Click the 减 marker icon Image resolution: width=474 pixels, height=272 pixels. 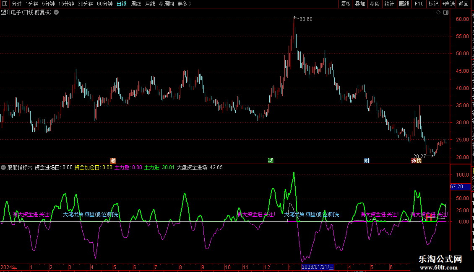coord(271,161)
